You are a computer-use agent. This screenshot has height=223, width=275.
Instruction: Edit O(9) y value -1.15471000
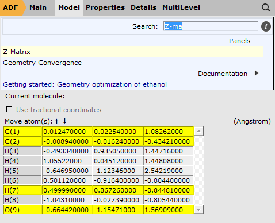tap(118, 210)
